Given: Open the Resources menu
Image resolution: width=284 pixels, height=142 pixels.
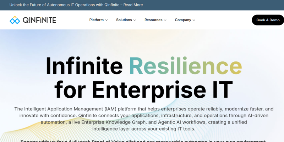Looking at the screenshot, I should click(x=153, y=20).
